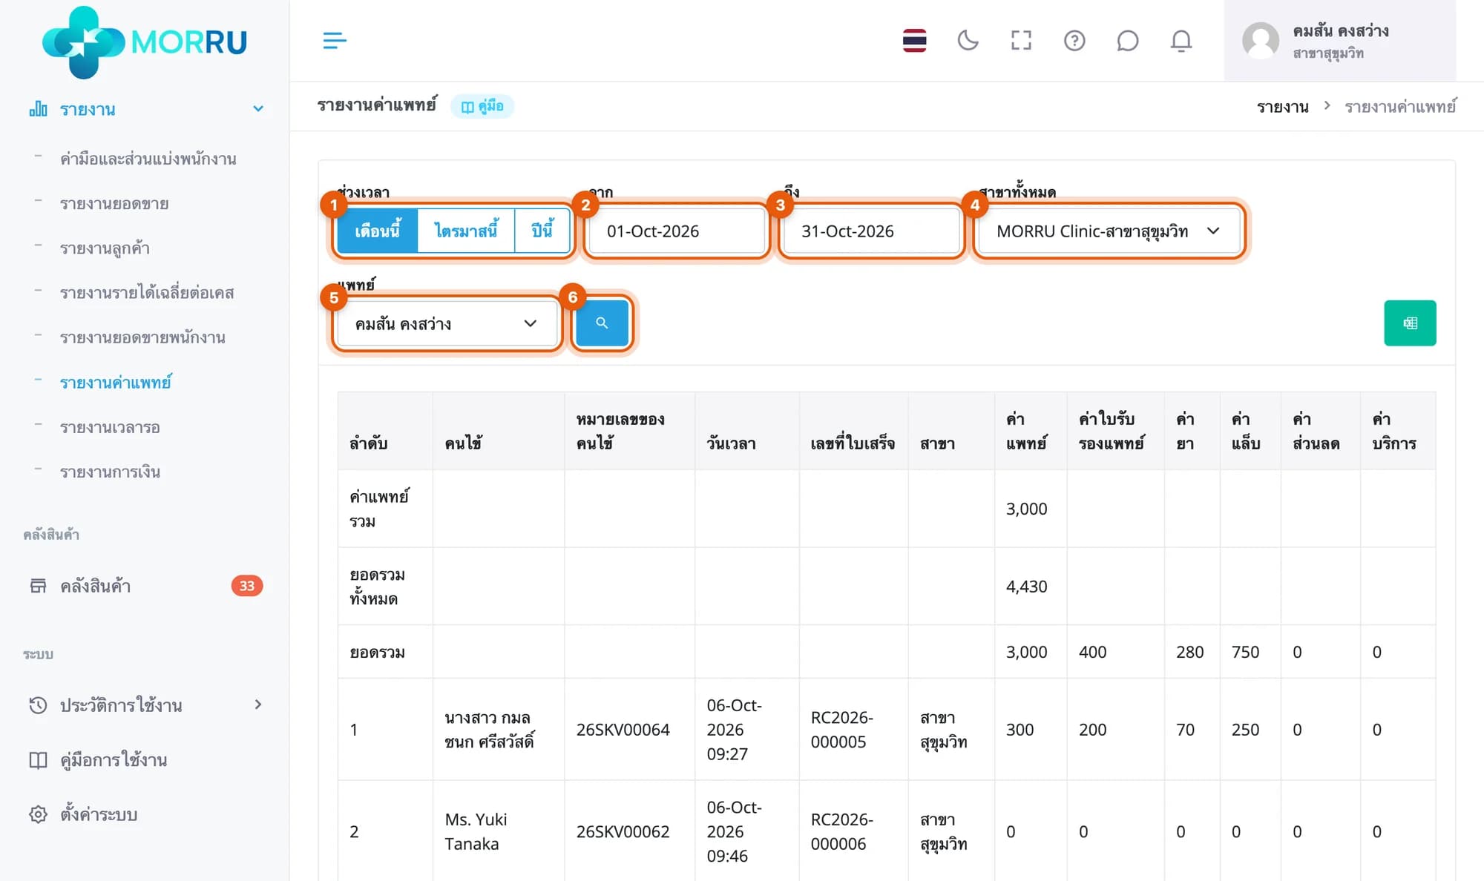Click total value 4,430

click(x=1026, y=587)
